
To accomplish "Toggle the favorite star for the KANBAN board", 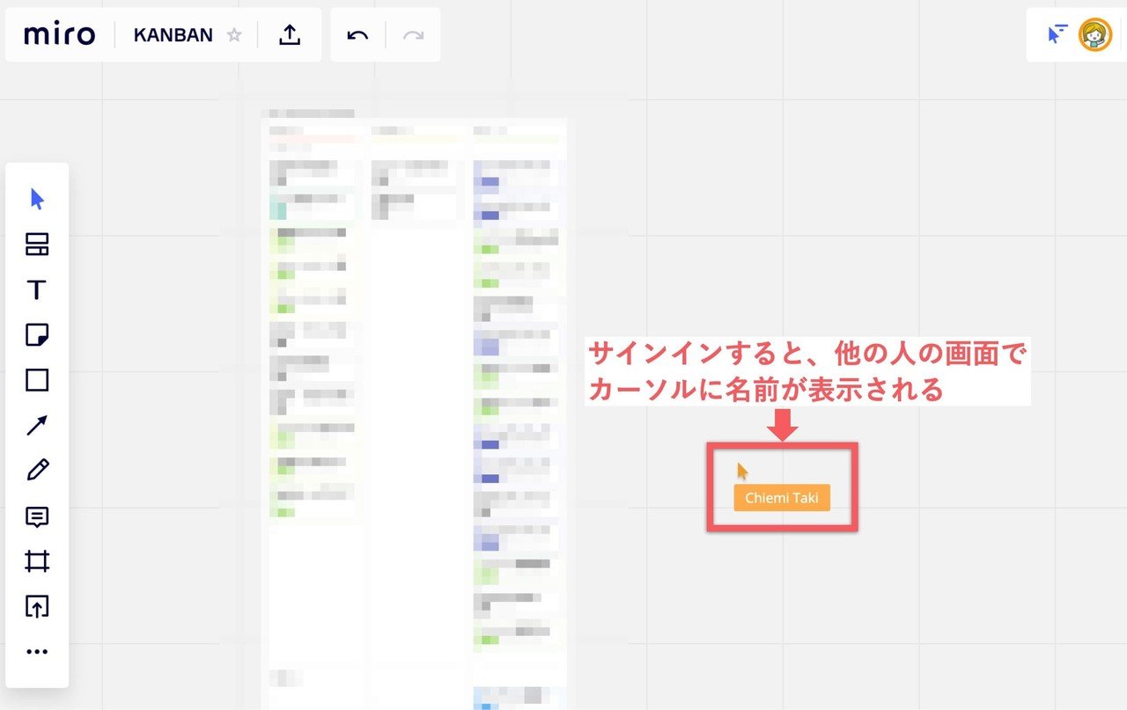I will tap(234, 34).
